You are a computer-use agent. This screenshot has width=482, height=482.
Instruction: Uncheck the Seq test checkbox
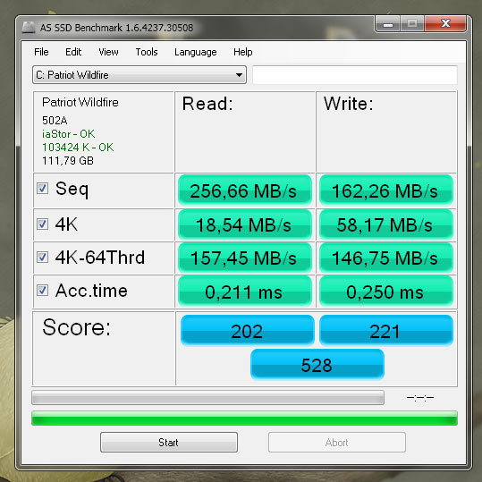42,188
